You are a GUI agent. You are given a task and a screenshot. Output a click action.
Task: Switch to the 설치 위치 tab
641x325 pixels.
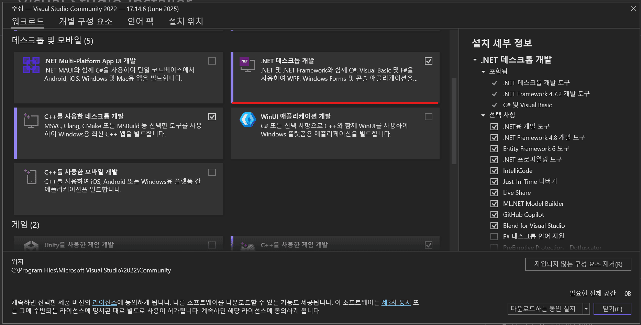186,21
